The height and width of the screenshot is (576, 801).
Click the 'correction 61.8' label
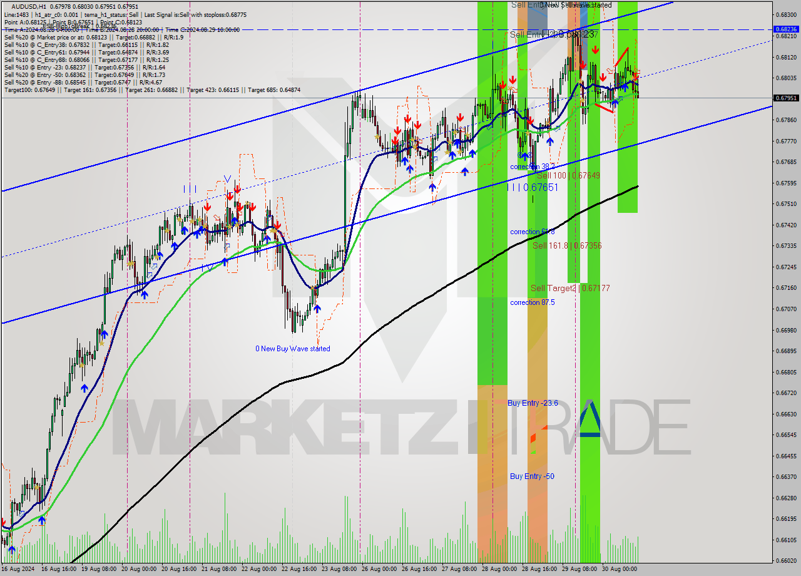[x=533, y=232]
